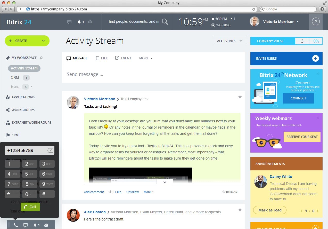Expand More... workspace menu items
The height and width of the screenshot is (229, 328).
point(22,87)
